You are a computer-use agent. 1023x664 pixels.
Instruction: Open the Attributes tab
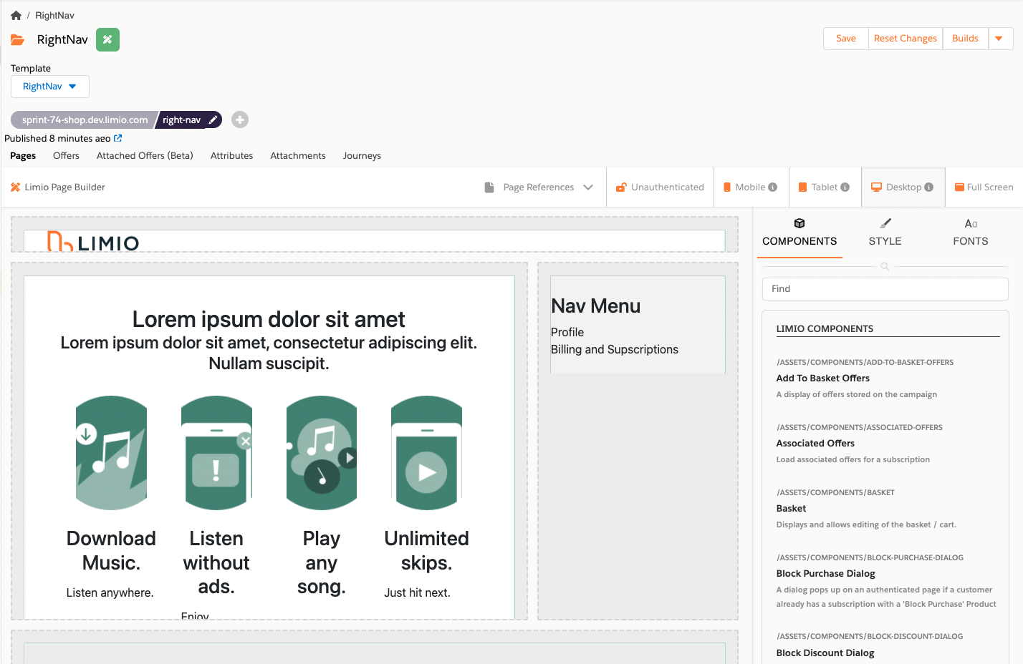[x=231, y=155]
